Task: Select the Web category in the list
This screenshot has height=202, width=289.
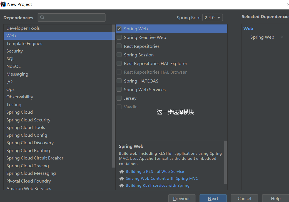Action: (x=58, y=36)
